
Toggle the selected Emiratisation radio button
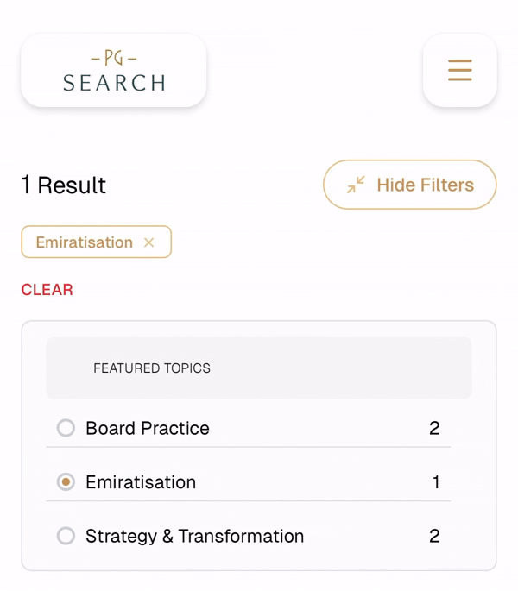(x=66, y=482)
